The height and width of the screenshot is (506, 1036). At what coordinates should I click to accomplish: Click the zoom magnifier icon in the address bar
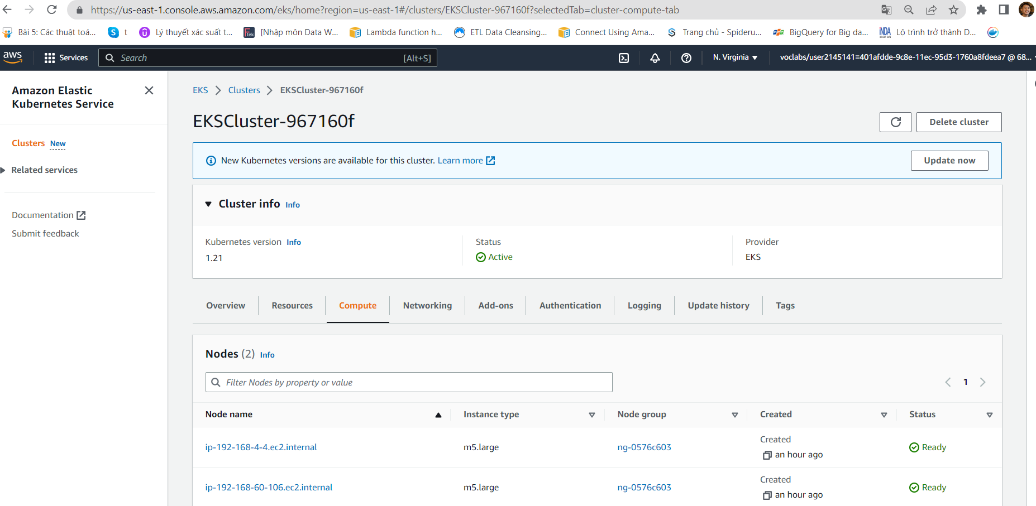tap(909, 9)
